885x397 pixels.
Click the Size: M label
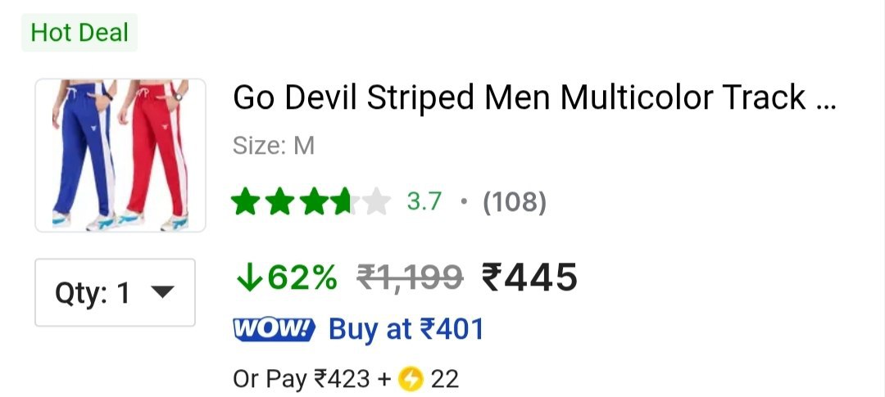273,147
